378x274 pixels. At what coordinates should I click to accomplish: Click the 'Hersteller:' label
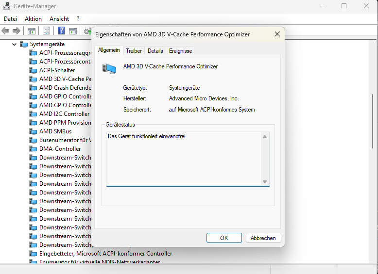[135, 98]
